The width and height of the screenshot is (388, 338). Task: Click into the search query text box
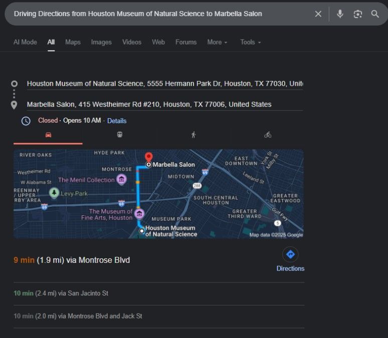[x=158, y=14]
